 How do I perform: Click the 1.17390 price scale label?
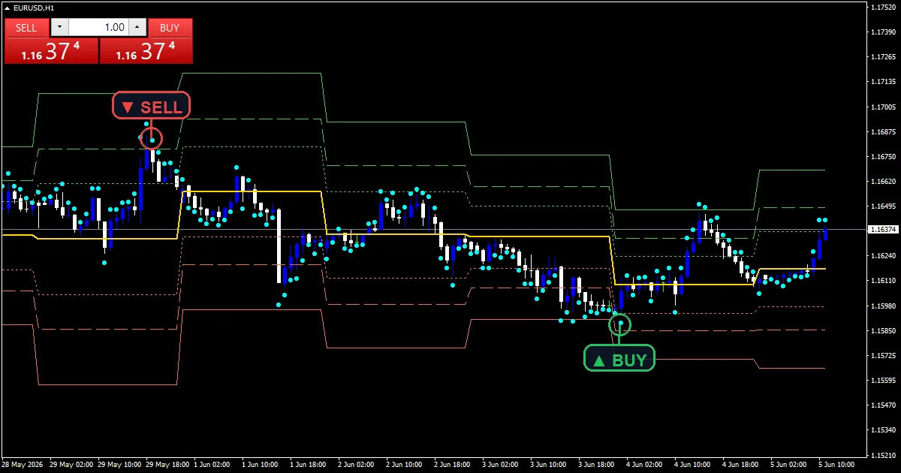tap(883, 32)
